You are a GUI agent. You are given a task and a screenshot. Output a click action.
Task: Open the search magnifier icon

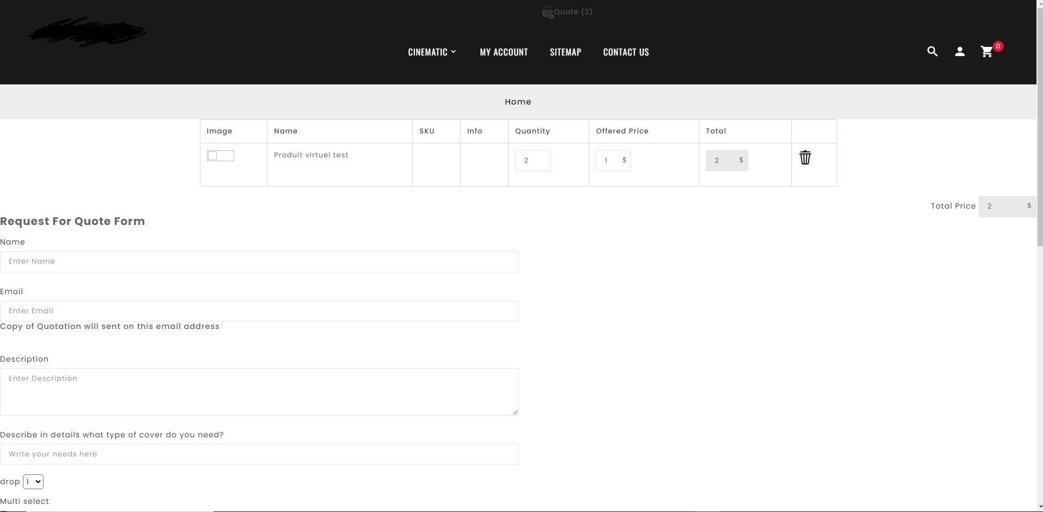(x=932, y=52)
